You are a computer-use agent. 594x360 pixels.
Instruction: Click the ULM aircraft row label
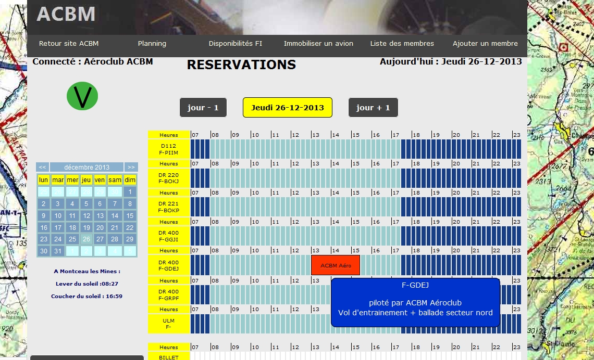click(x=169, y=324)
